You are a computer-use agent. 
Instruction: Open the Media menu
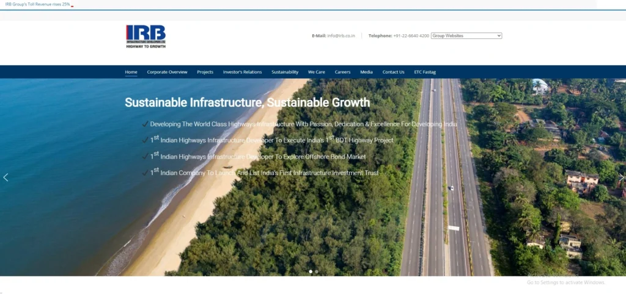(x=366, y=72)
